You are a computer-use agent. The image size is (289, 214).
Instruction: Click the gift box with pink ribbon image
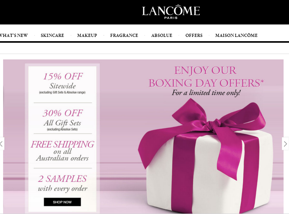click(x=206, y=156)
